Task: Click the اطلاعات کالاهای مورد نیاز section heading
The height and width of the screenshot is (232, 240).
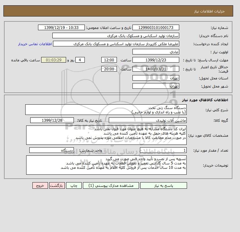Action: pyautogui.click(x=205, y=100)
